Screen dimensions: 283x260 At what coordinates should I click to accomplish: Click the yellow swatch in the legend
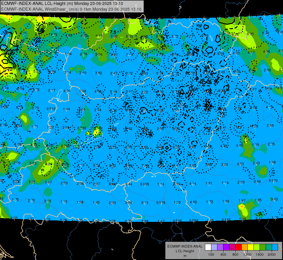click(251, 247)
